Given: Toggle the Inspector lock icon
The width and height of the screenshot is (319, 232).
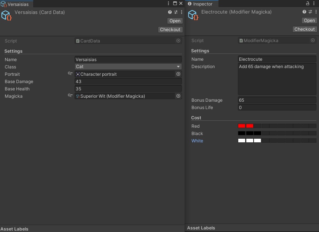Looking at the screenshot, I should (308, 4).
